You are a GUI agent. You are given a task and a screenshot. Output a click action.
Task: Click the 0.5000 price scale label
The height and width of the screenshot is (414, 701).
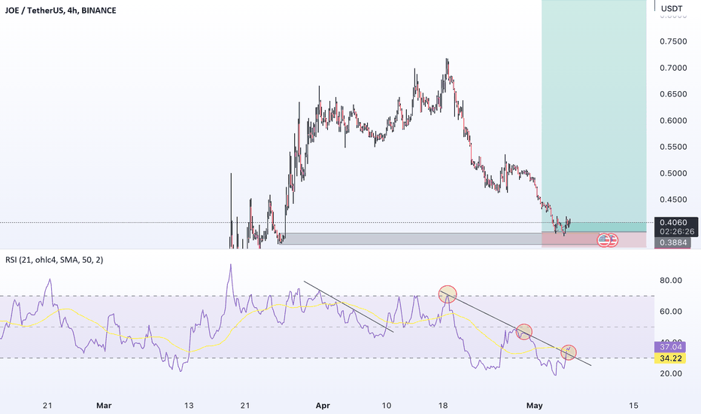tap(673, 174)
